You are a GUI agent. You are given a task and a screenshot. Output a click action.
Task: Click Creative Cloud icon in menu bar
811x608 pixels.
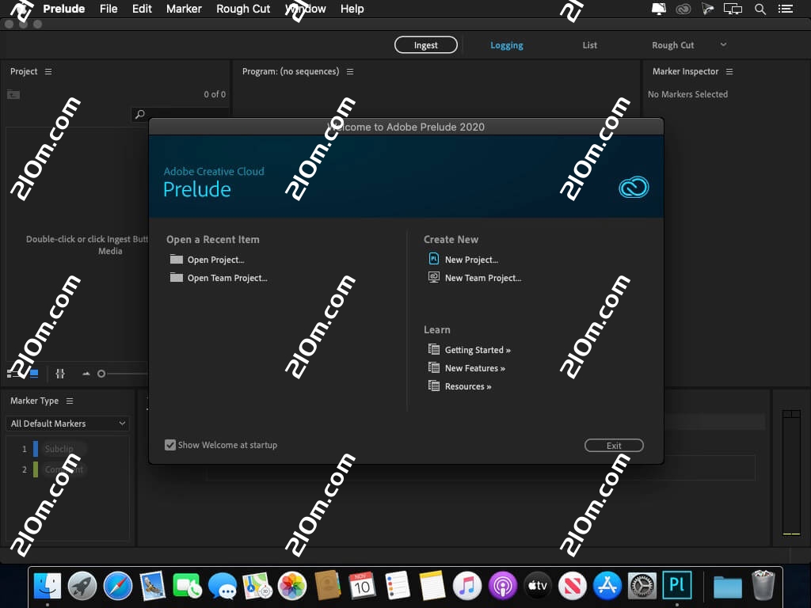tap(683, 9)
